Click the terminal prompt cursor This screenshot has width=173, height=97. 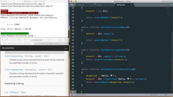tap(35, 36)
